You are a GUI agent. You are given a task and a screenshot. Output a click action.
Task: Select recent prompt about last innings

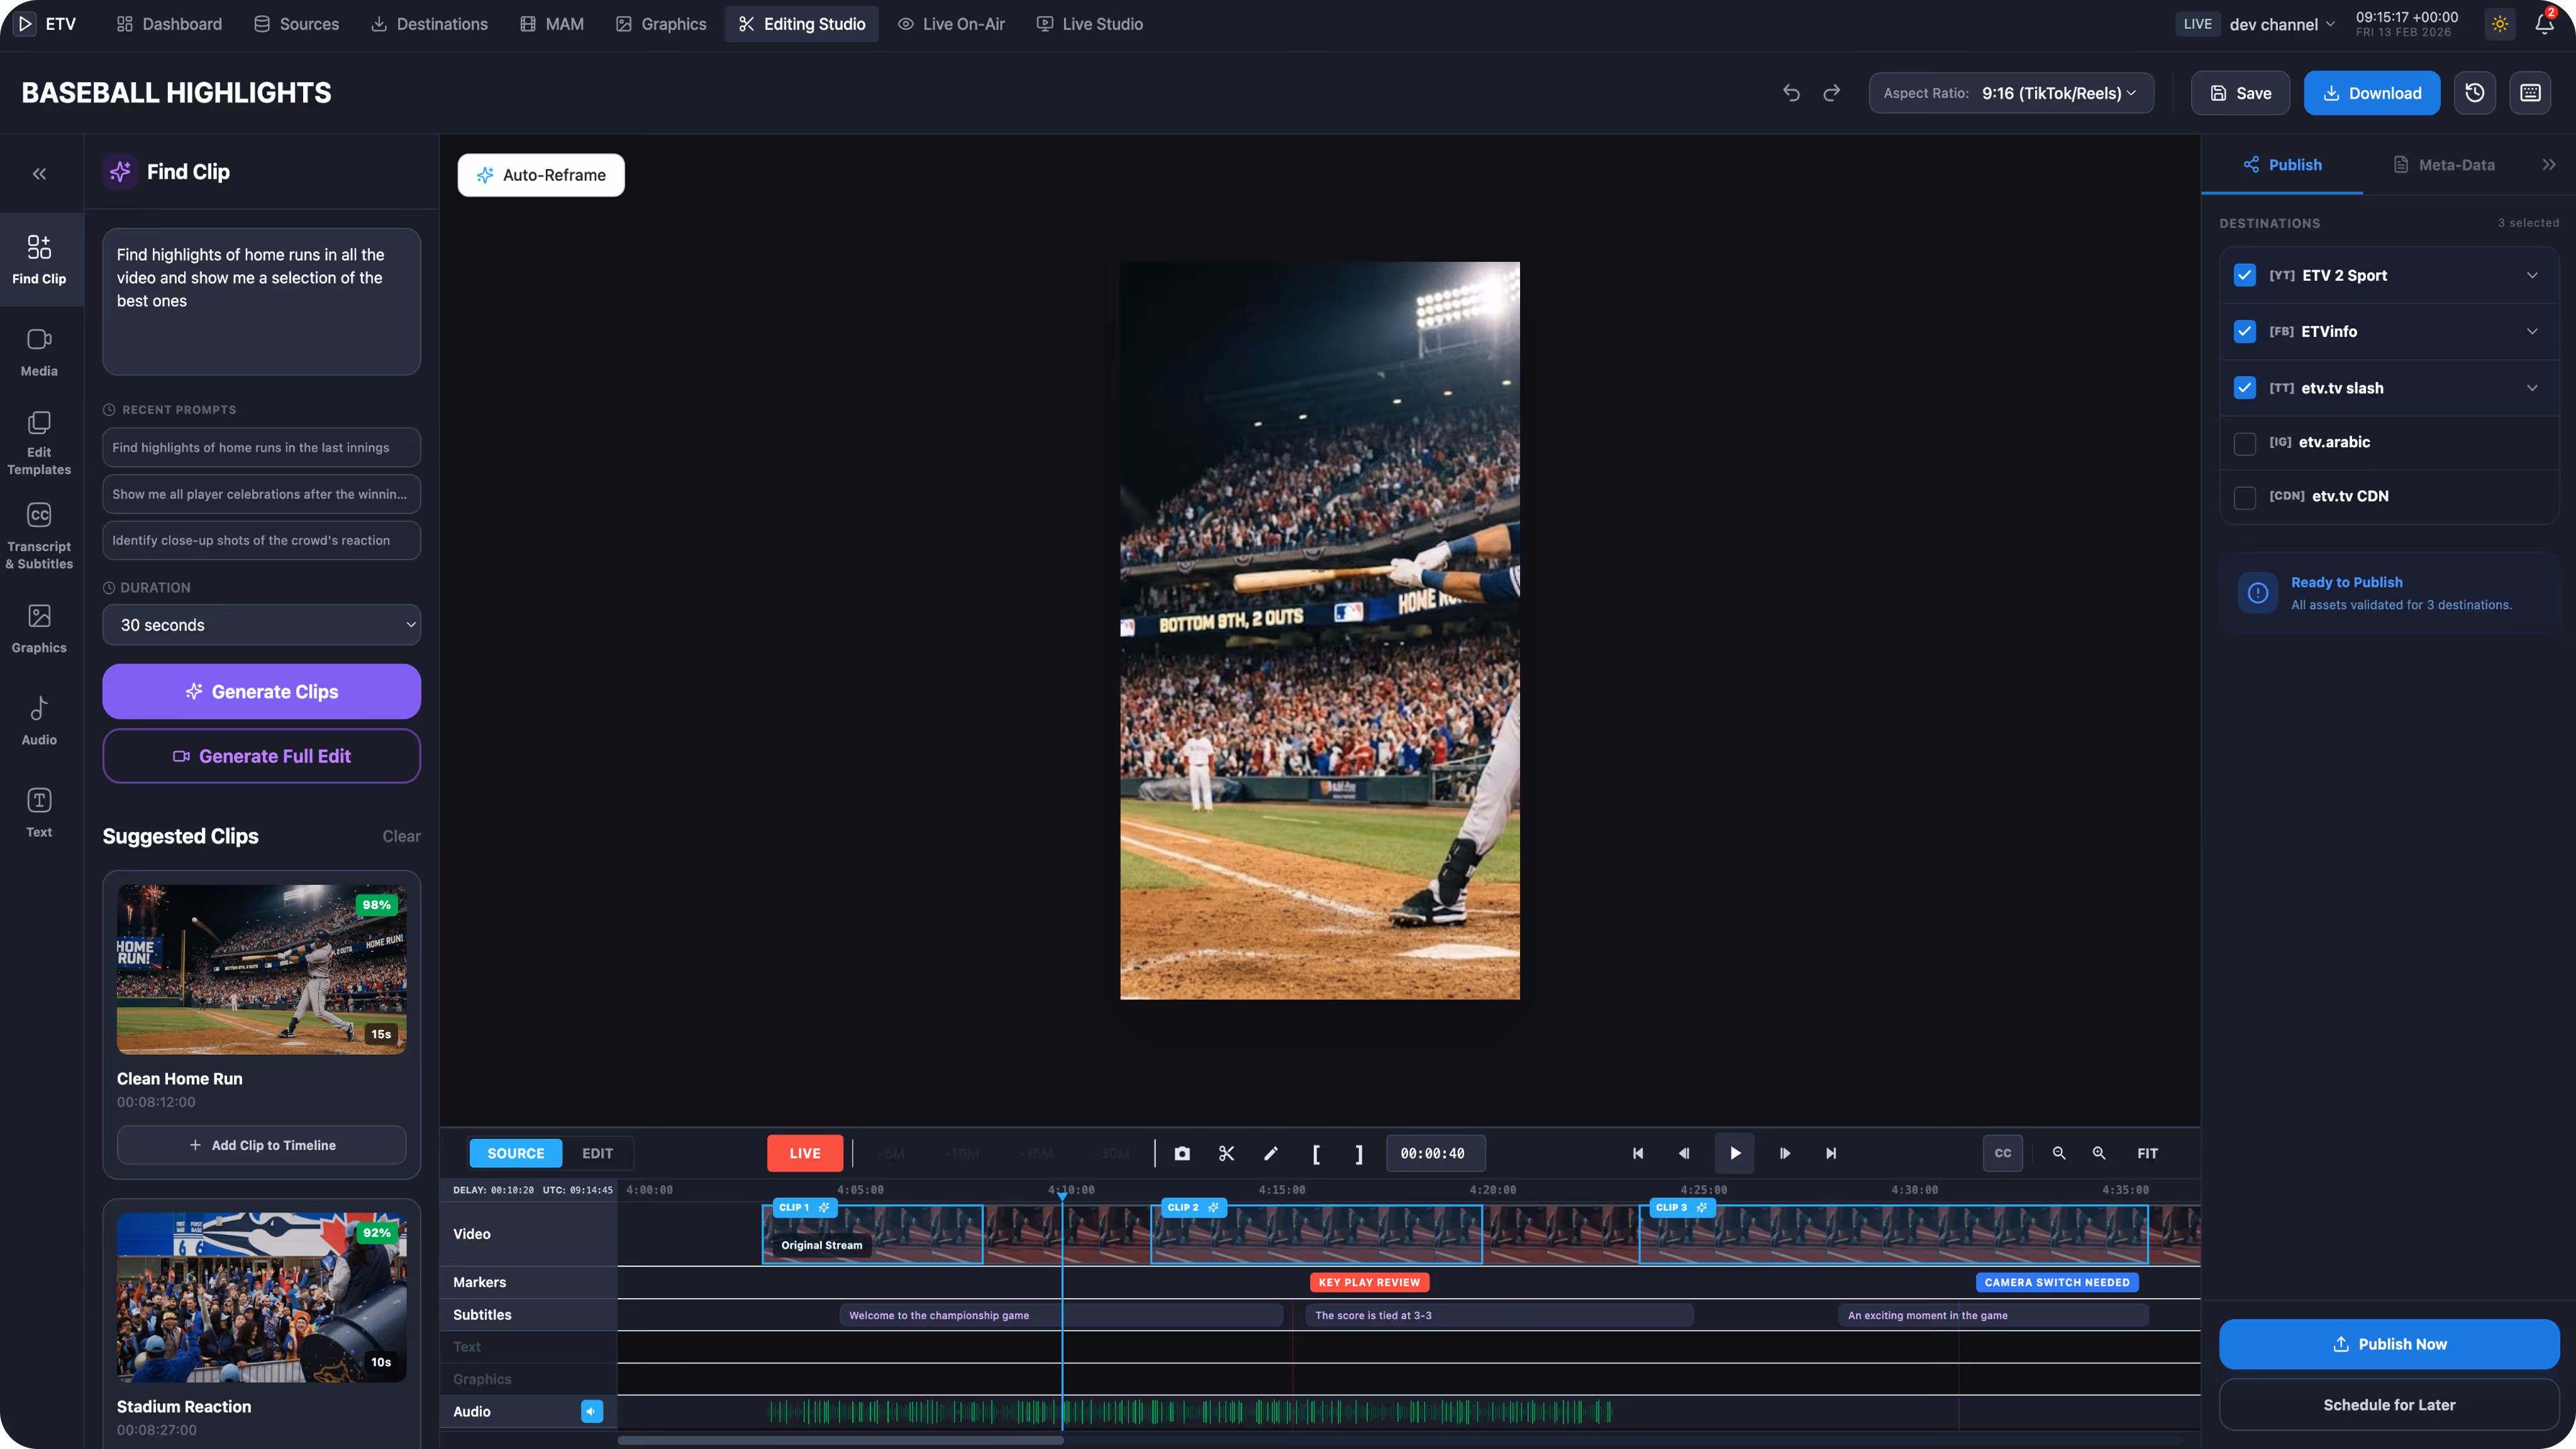(x=261, y=448)
